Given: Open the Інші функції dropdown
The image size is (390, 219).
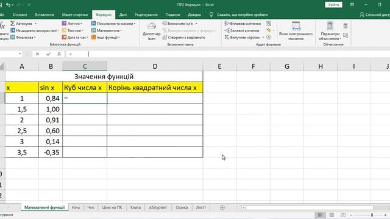Looking at the screenshot, I should [x=105, y=37].
